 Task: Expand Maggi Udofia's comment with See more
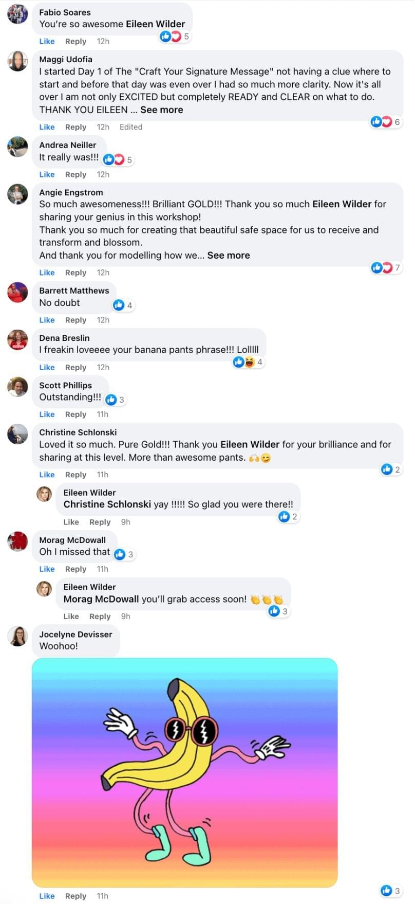pos(162,110)
